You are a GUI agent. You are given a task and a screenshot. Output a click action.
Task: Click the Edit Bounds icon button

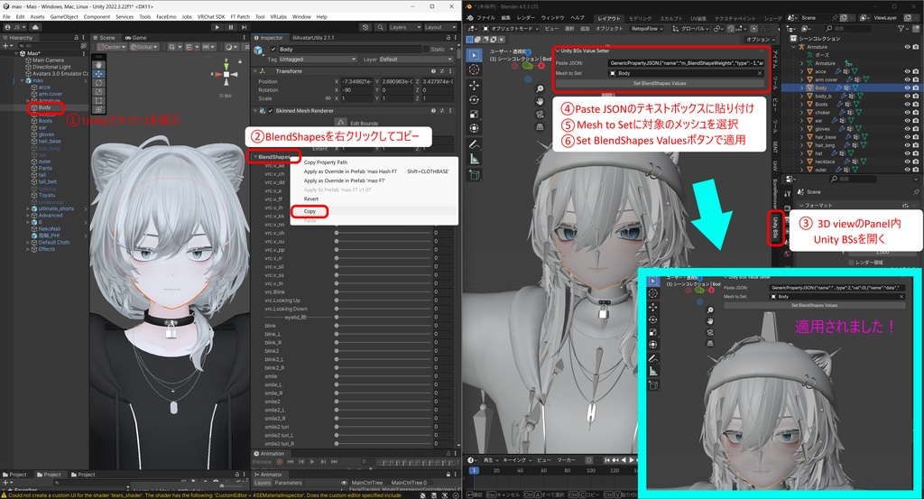[x=340, y=123]
